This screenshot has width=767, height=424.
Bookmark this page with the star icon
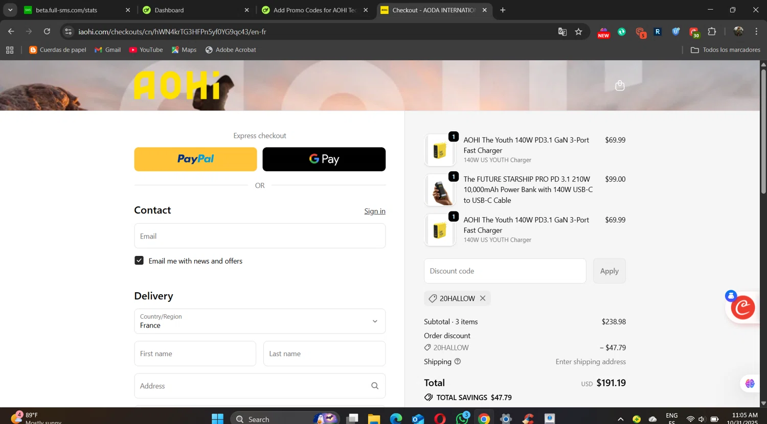(x=578, y=32)
